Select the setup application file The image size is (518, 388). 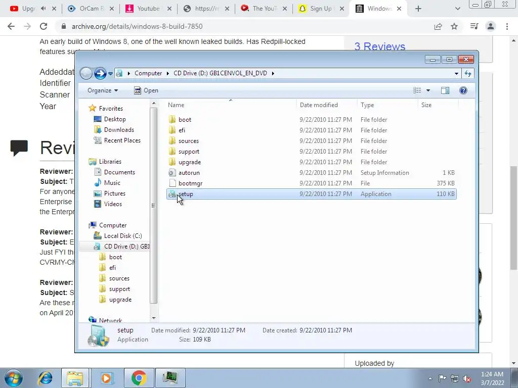(x=312, y=194)
